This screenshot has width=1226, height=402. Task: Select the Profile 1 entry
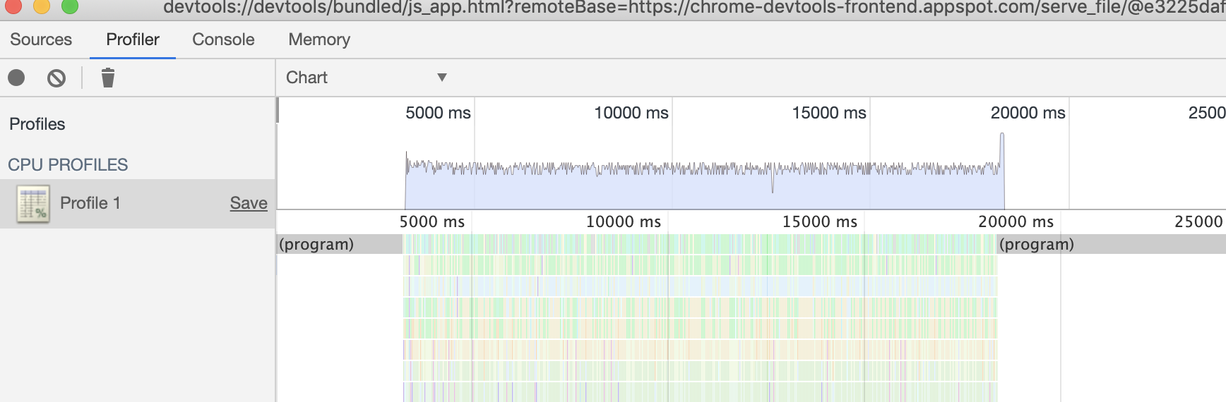click(x=90, y=203)
